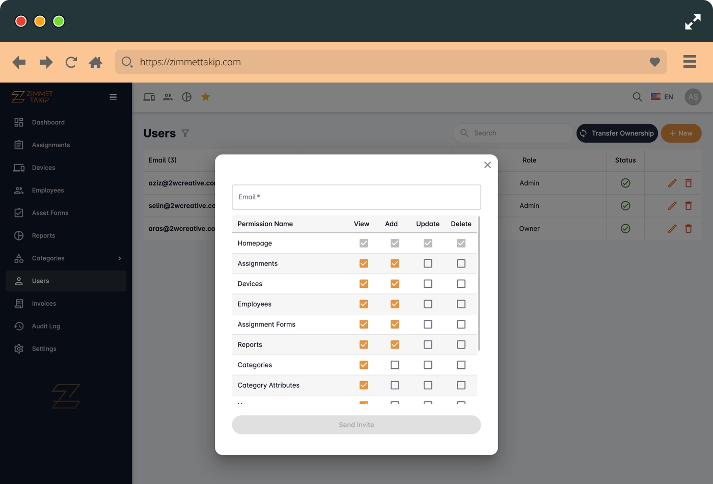
Task: Click the fullscreen expand arrows icon
Action: point(693,21)
